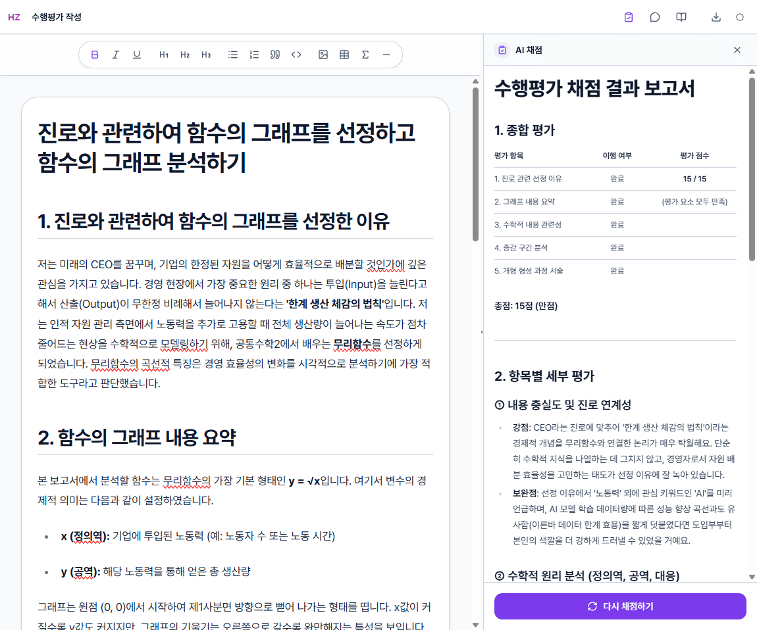The height and width of the screenshot is (630, 757).
Task: Insert a code block
Action: coord(296,55)
